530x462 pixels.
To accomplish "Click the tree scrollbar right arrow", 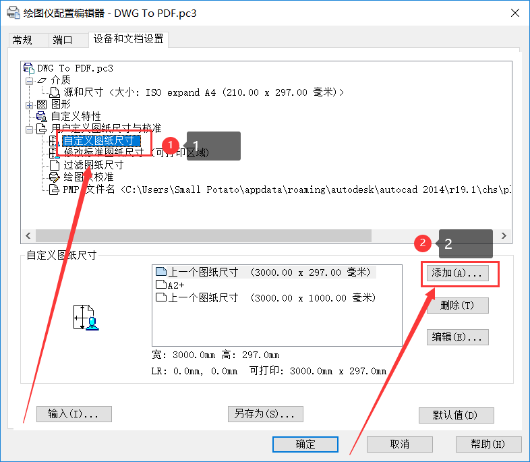I will pos(504,235).
